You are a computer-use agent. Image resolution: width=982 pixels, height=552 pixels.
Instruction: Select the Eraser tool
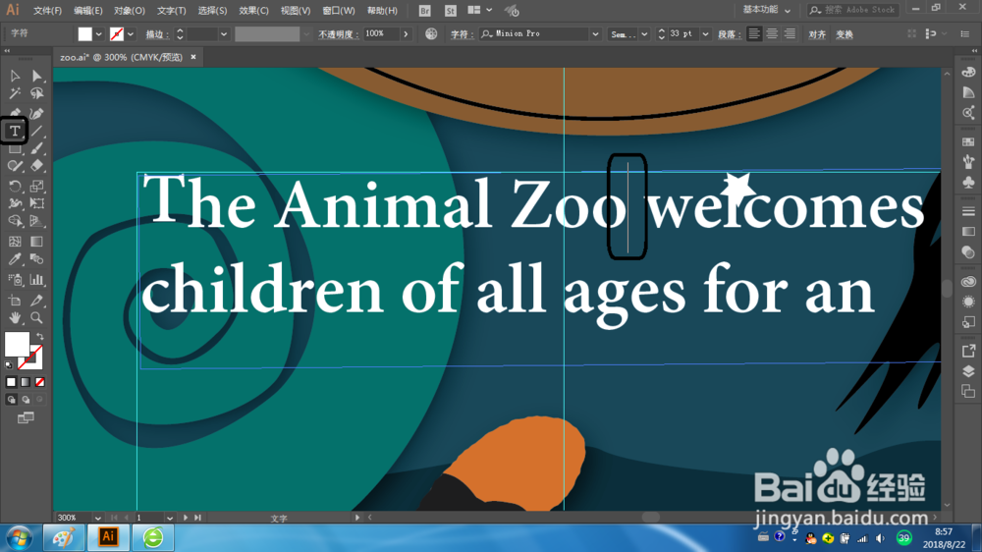[37, 166]
